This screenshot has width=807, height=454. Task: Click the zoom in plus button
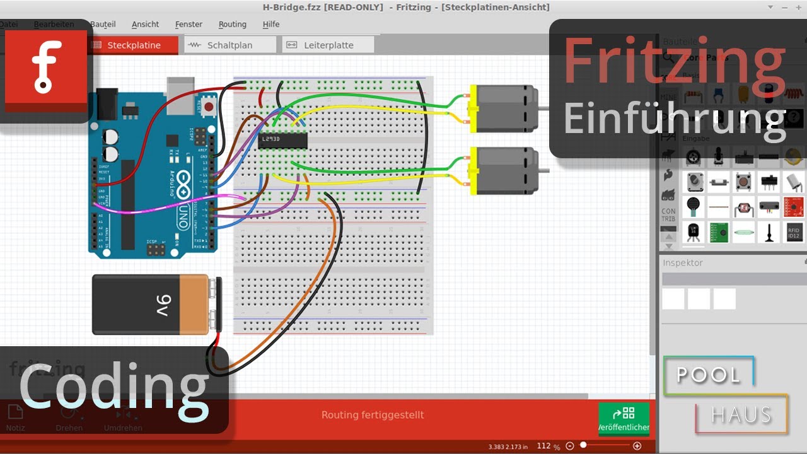(x=637, y=446)
